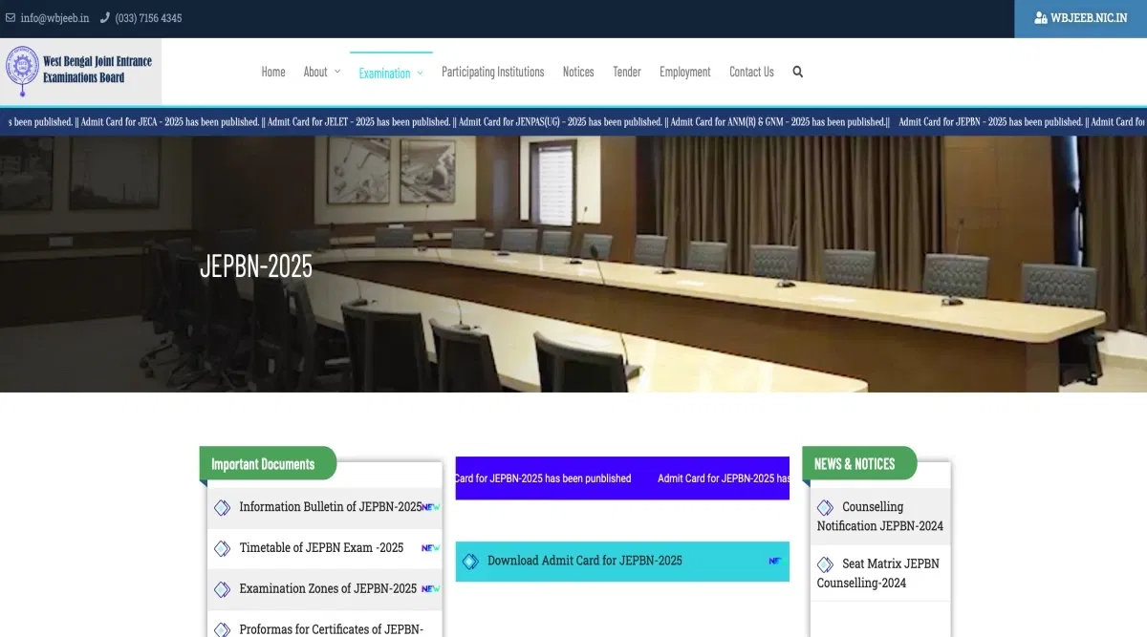
Task: Select the Important Documents tab header
Action: pos(263,464)
